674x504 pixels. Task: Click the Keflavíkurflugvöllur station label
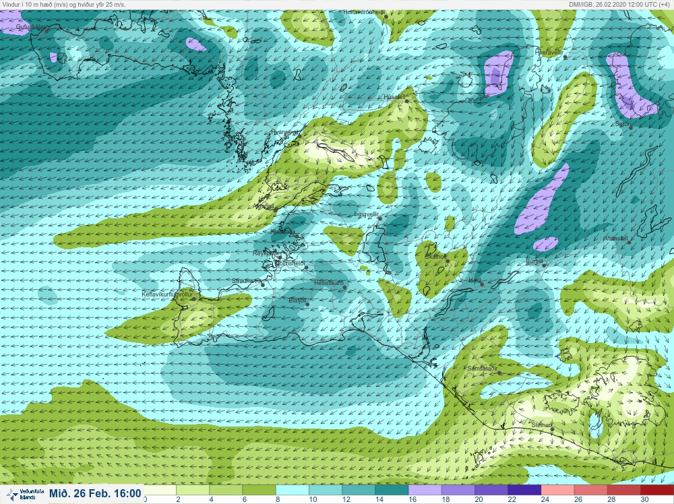click(167, 294)
